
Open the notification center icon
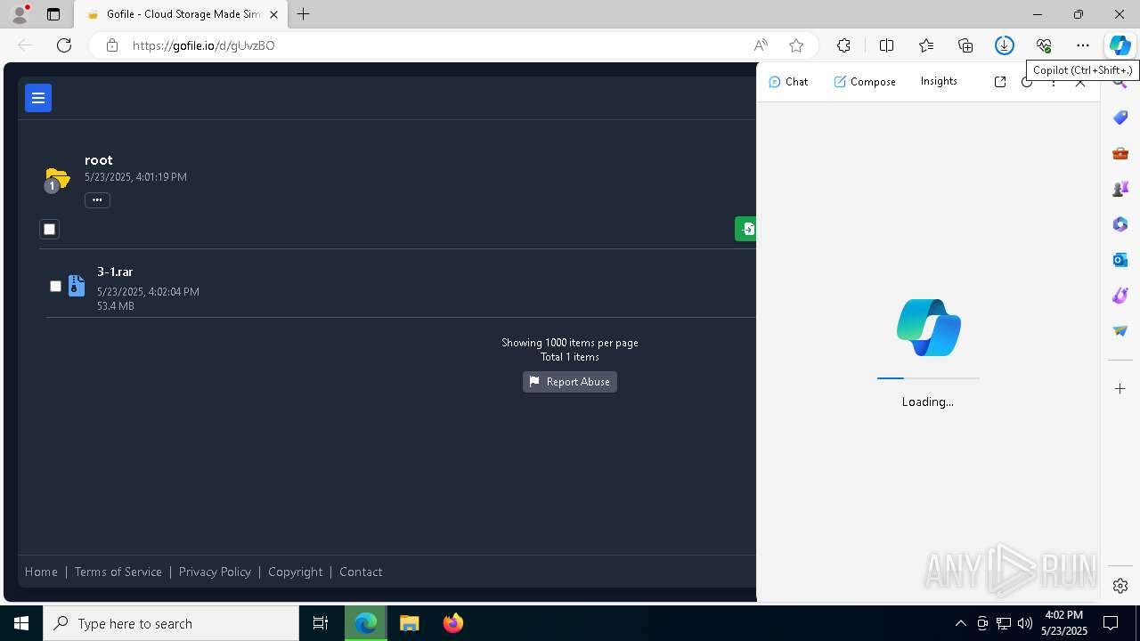1111,623
